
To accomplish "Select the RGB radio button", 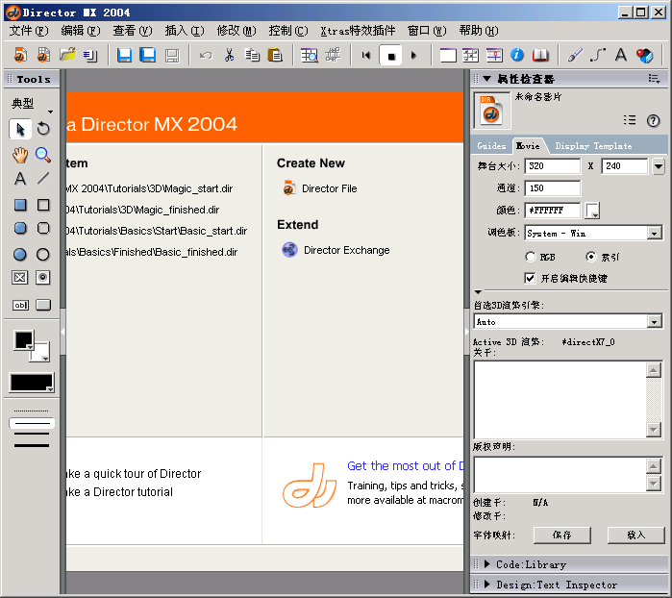I will click(x=531, y=257).
